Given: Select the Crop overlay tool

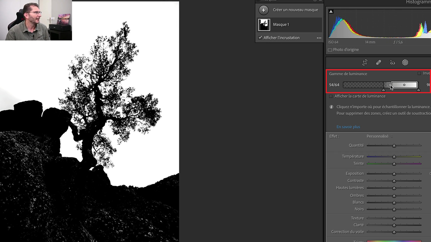Looking at the screenshot, I should 365,63.
